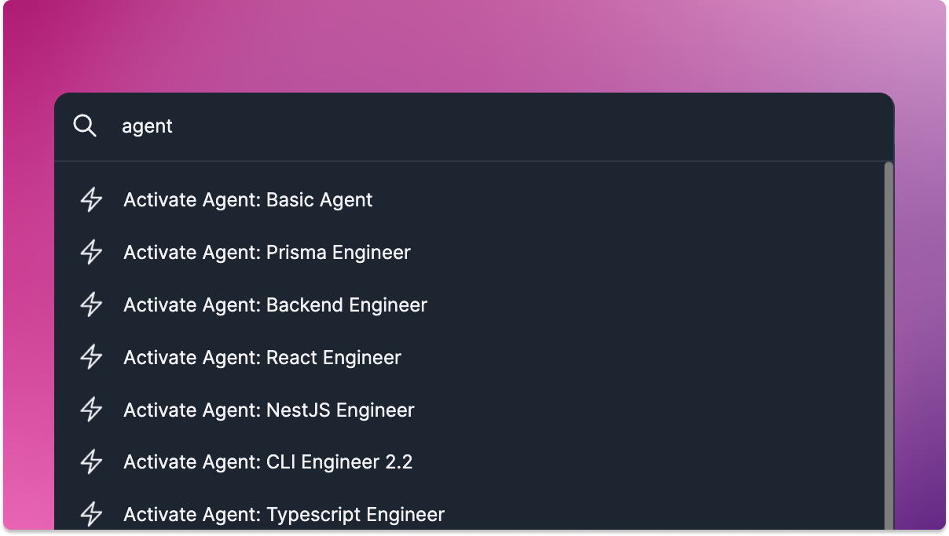The width and height of the screenshot is (949, 536).
Task: Click lightning icon beside NestJS Engineer
Action: pyautogui.click(x=92, y=410)
